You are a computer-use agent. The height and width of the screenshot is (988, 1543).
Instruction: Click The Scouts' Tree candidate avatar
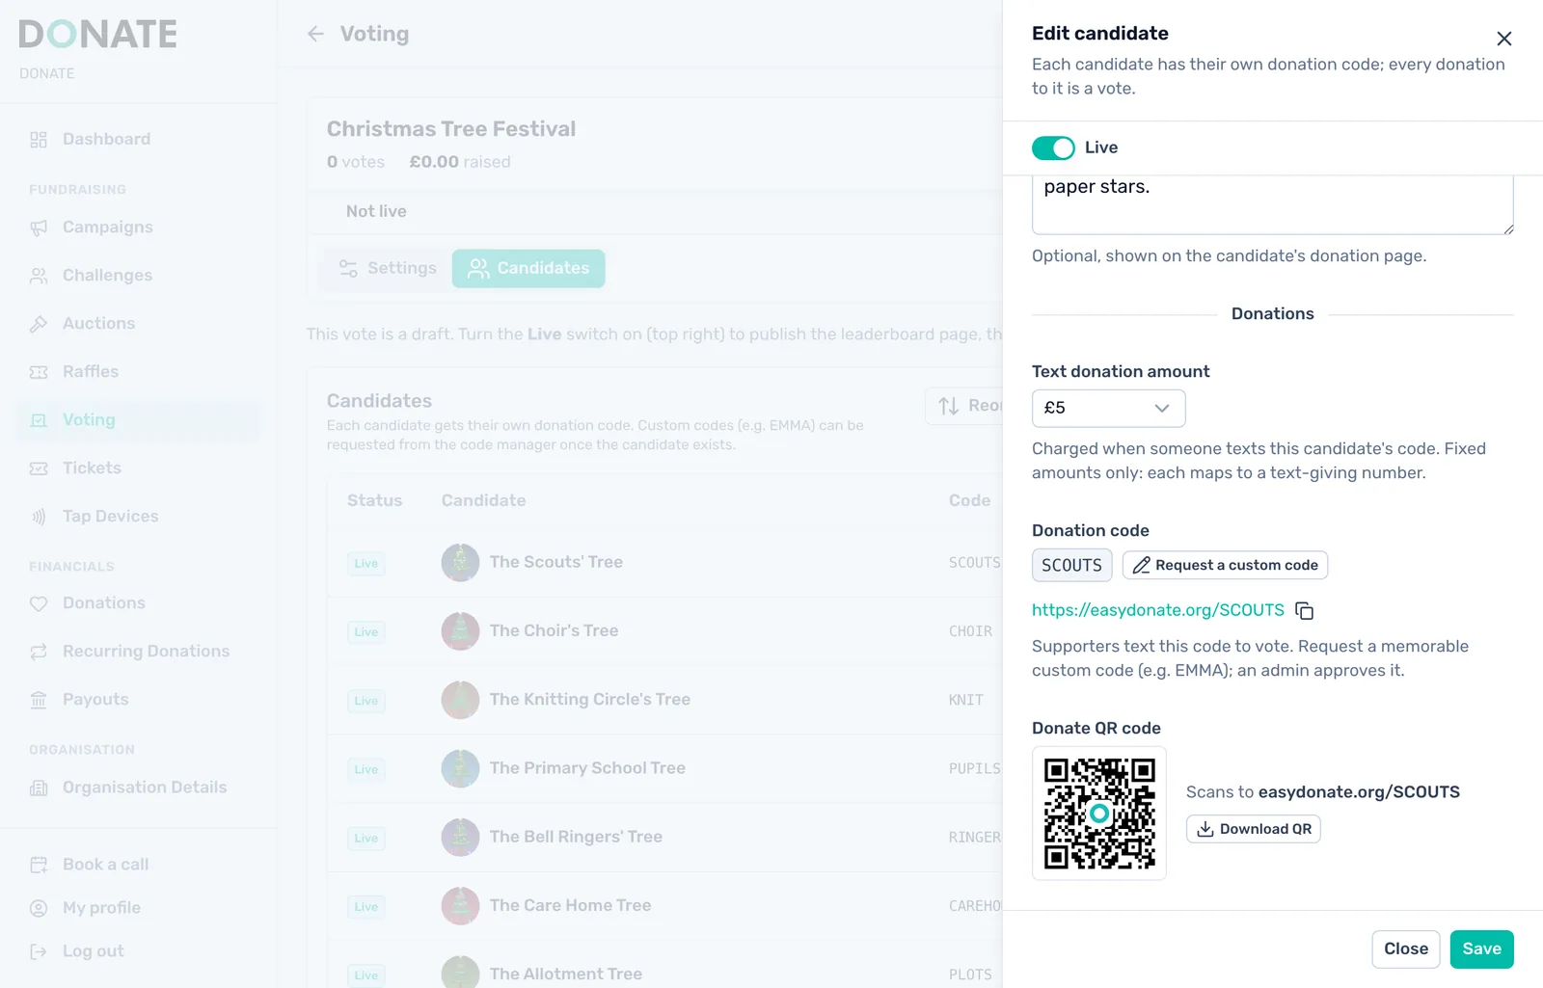tap(460, 562)
